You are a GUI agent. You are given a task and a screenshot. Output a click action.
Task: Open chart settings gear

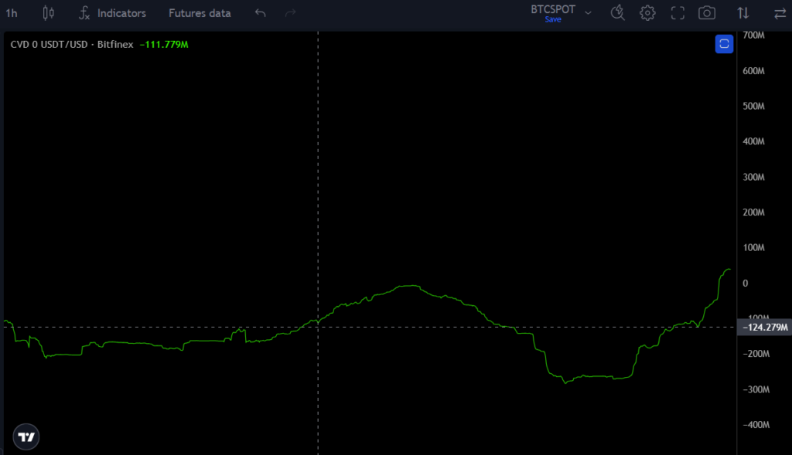pyautogui.click(x=647, y=13)
